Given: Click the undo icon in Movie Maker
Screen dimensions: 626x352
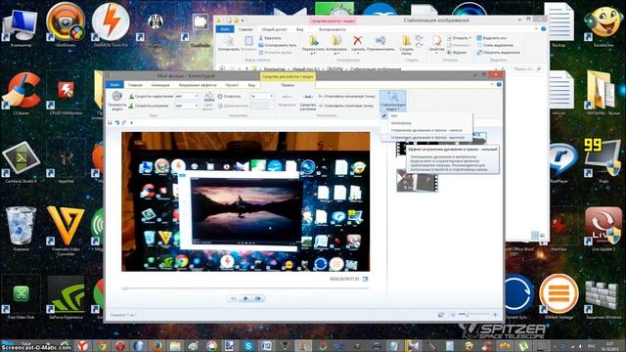Looking at the screenshot, I should pos(117,123).
